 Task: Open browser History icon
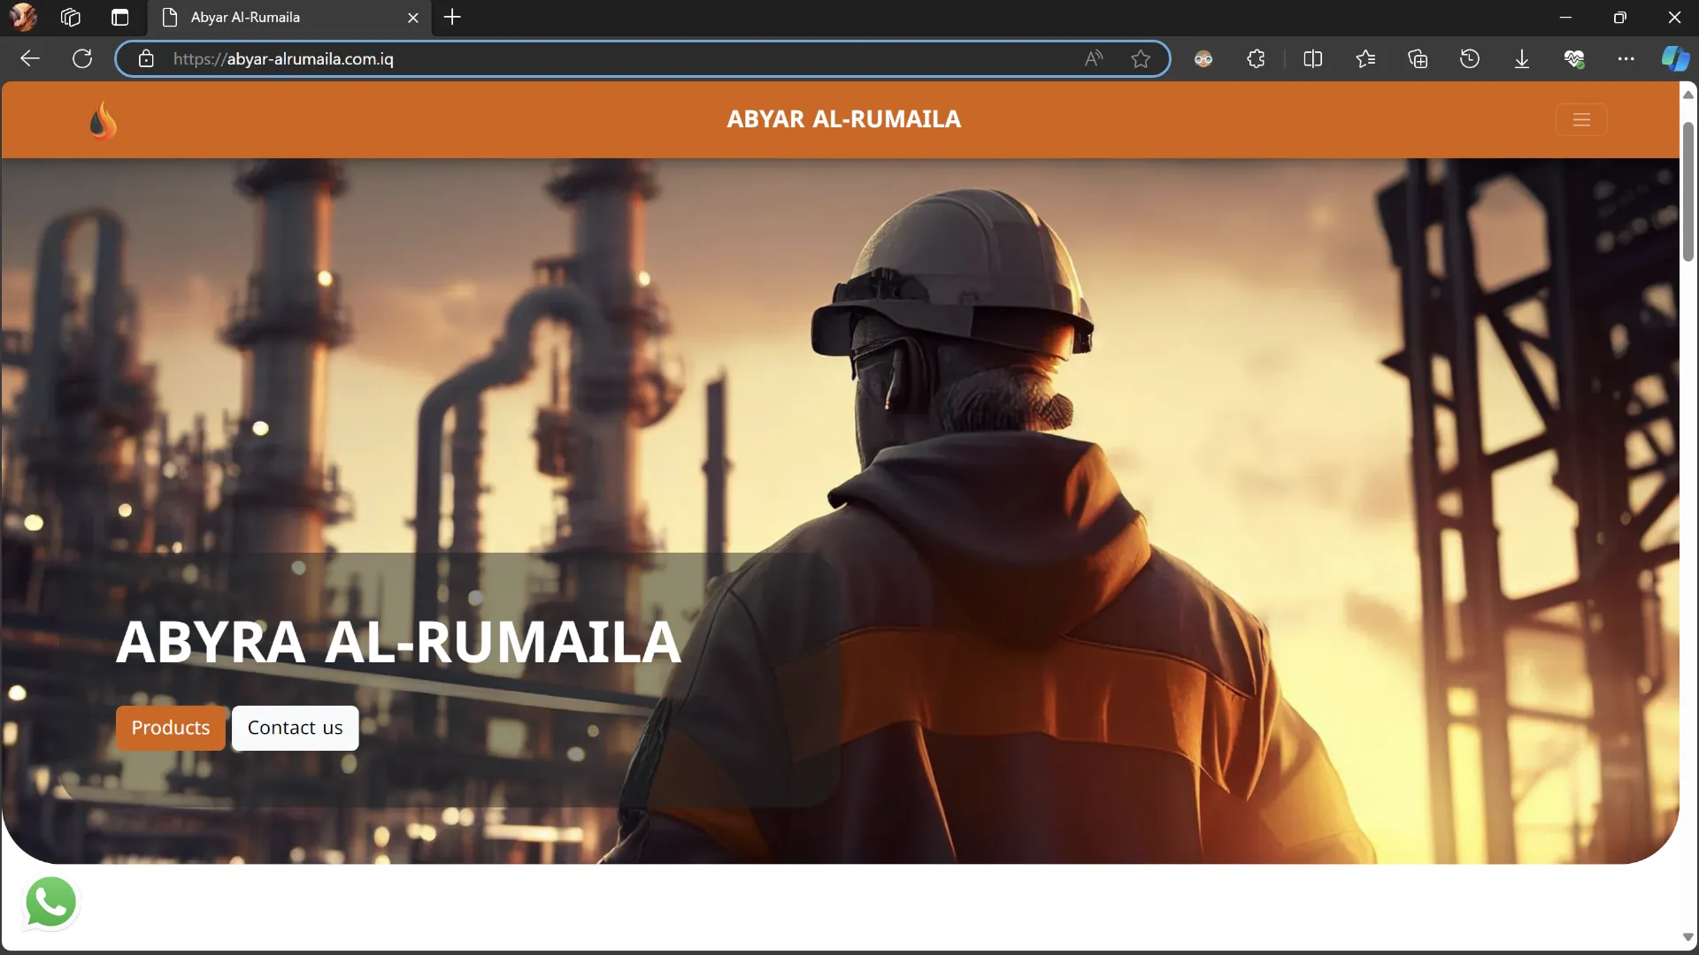pyautogui.click(x=1470, y=59)
